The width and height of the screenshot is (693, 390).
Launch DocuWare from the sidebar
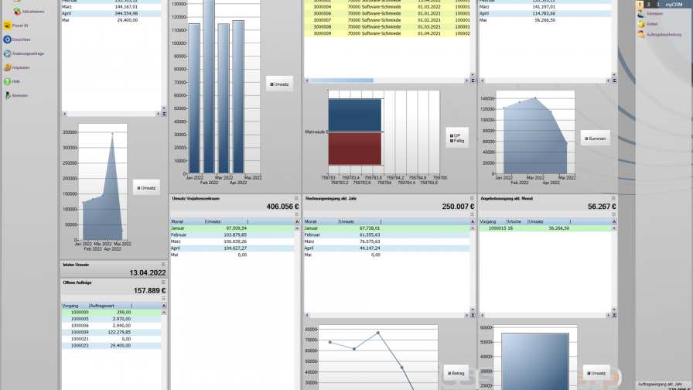pyautogui.click(x=7, y=39)
